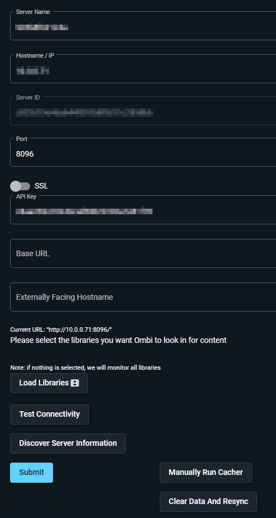Click Clear Data And Resync

point(208,501)
